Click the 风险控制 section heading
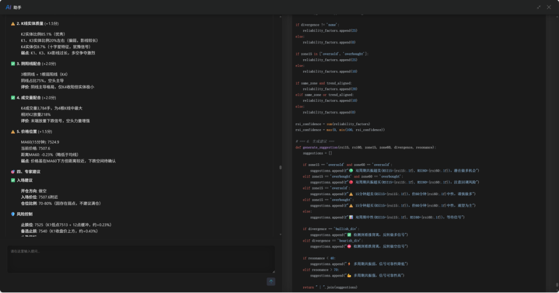The width and height of the screenshot is (559, 293). coord(25,214)
